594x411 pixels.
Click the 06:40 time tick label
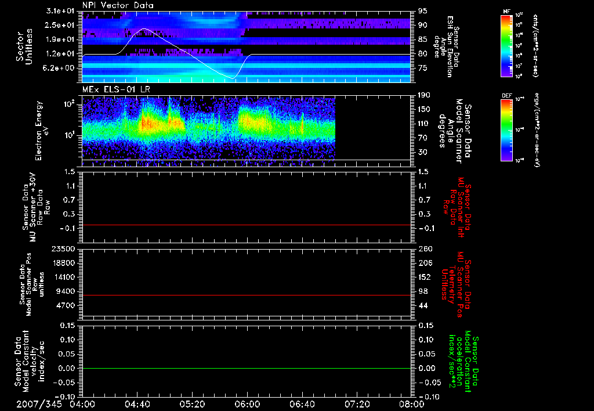[302, 405]
